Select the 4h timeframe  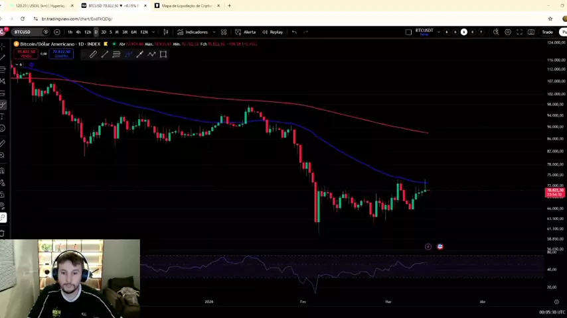[x=78, y=32]
